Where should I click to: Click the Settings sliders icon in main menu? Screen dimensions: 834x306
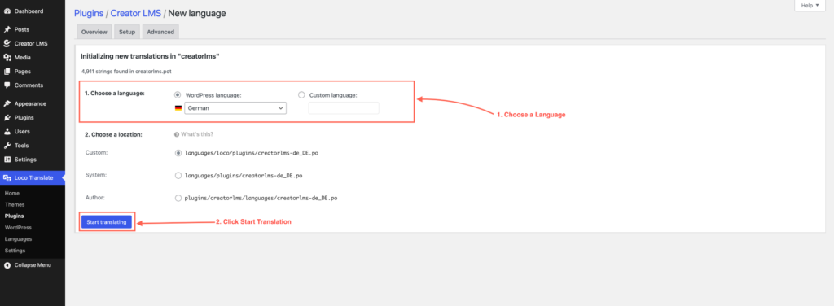(7, 160)
